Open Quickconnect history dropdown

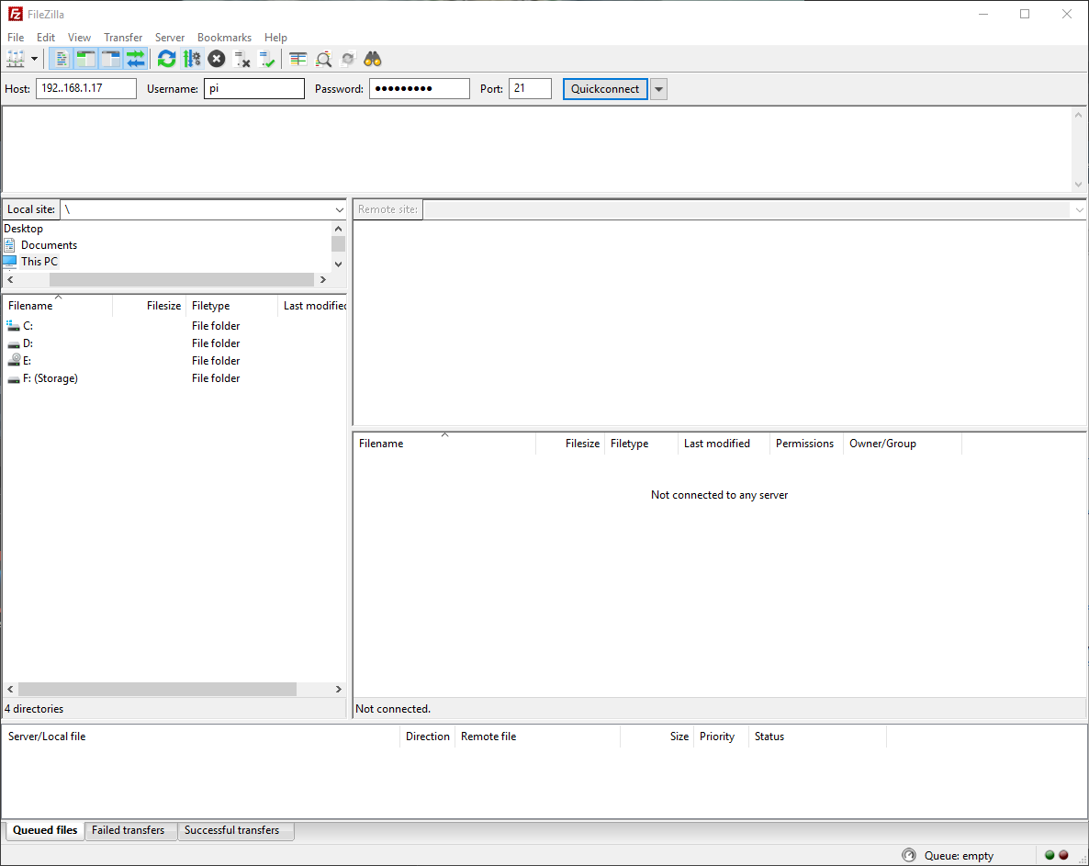[659, 89]
